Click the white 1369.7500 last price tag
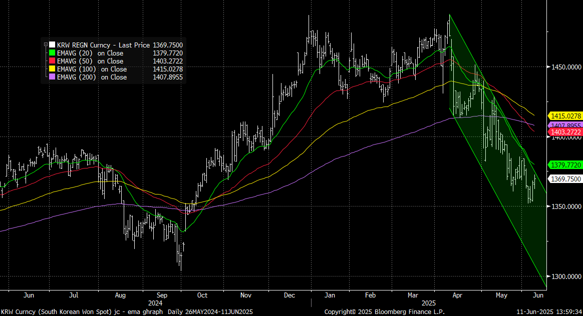This screenshot has height=316, width=583. click(565, 179)
